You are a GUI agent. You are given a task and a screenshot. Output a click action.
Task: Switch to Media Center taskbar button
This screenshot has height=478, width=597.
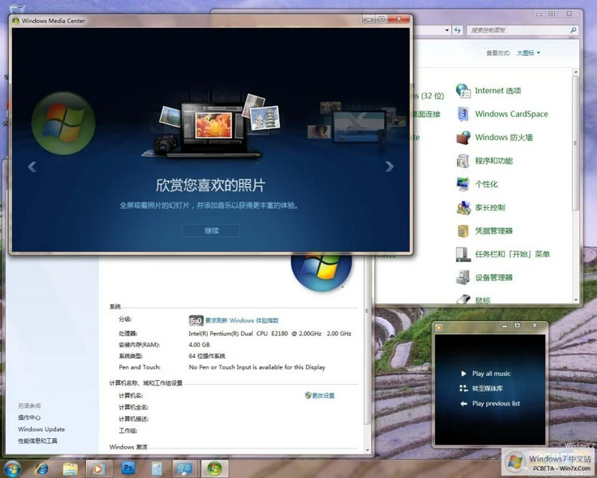[214, 468]
